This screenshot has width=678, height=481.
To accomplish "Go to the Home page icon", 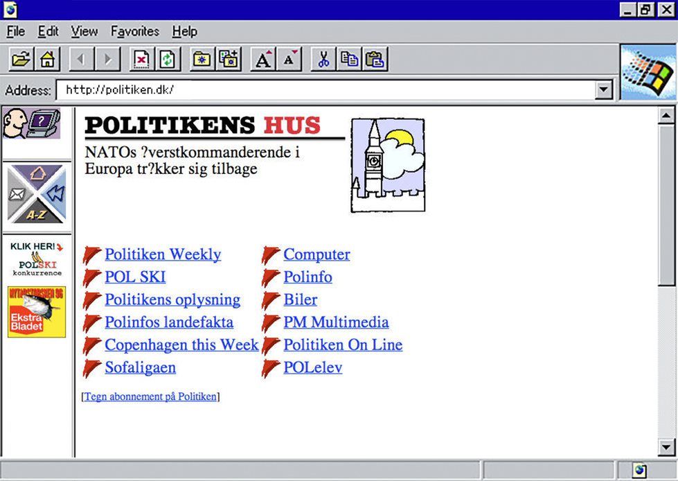I will tap(47, 59).
